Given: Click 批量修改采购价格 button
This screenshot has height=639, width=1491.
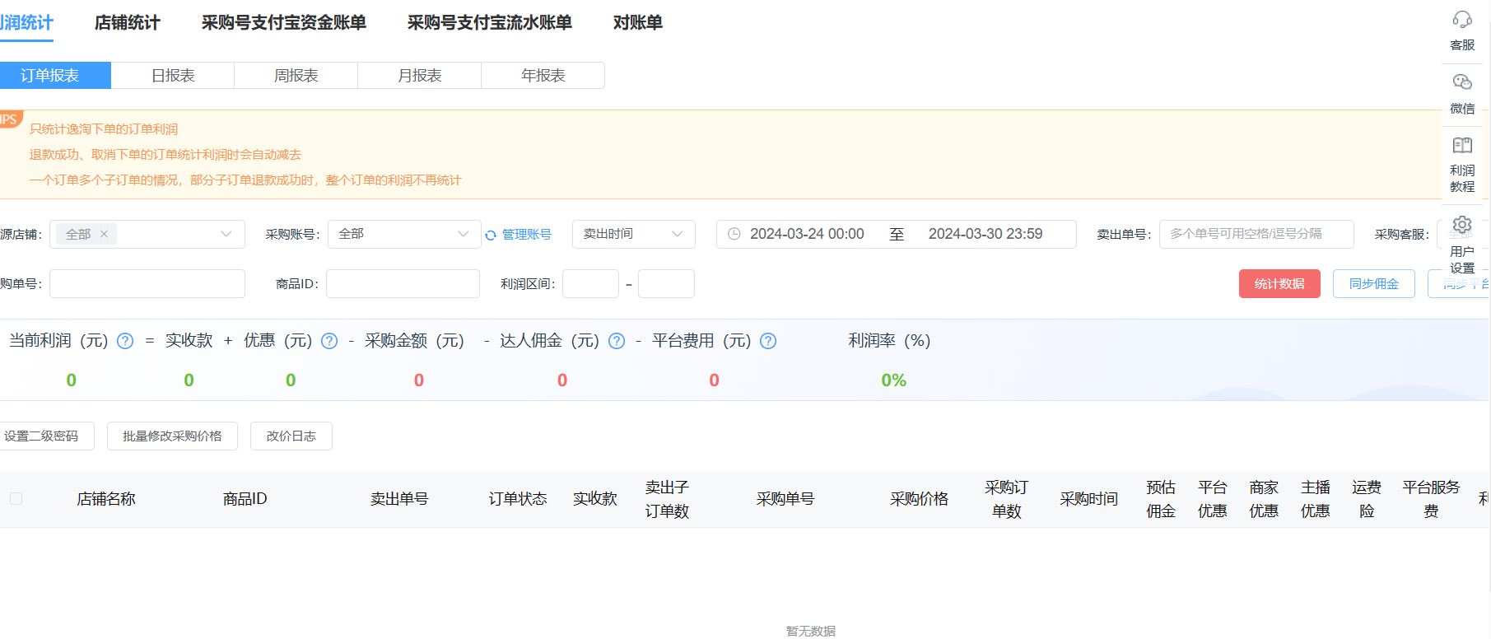Looking at the screenshot, I should pyautogui.click(x=172, y=436).
